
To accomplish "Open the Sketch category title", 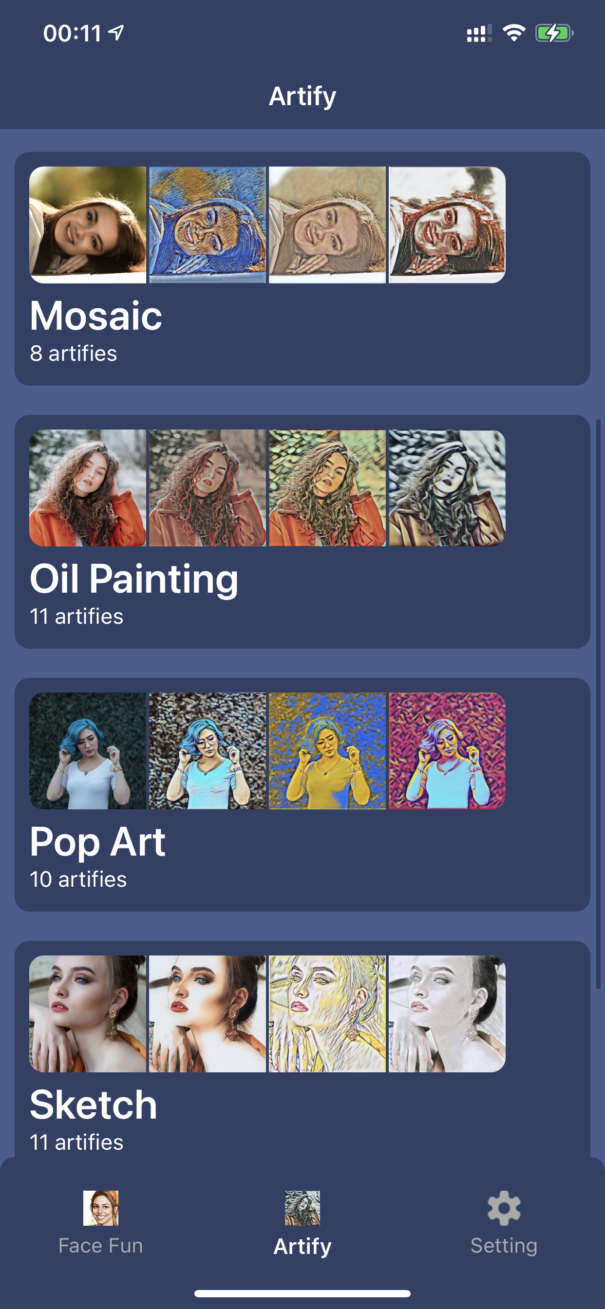I will [94, 1105].
